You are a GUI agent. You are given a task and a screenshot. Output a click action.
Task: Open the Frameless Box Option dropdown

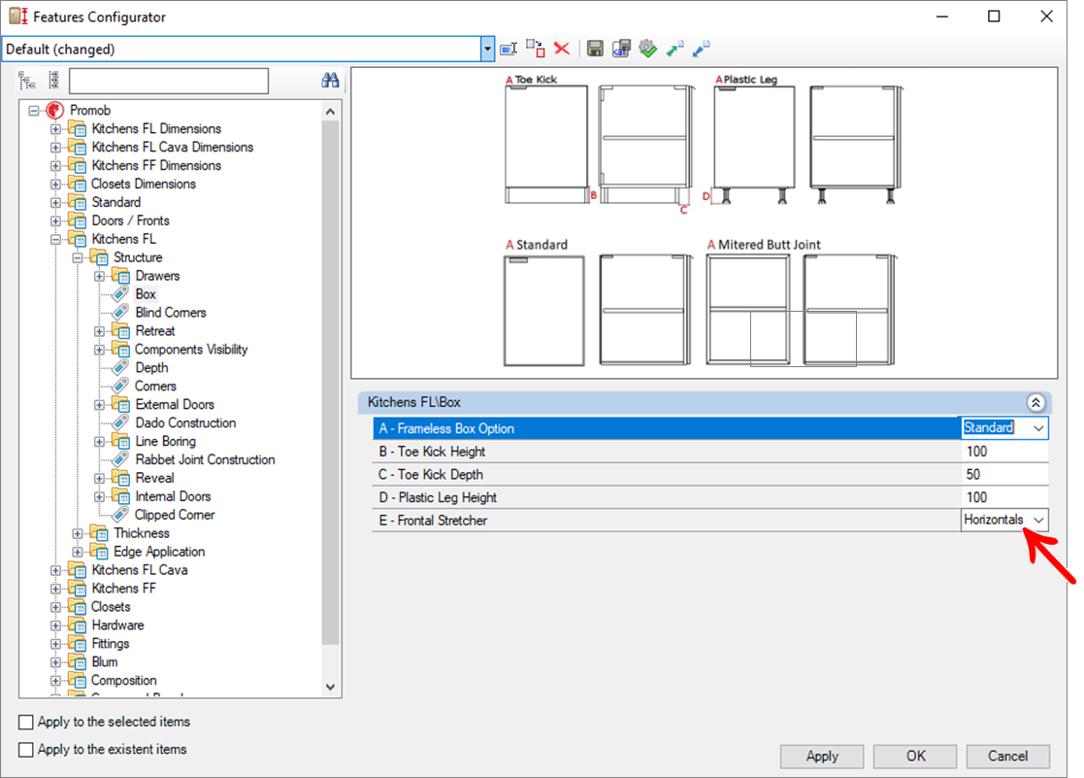click(1038, 428)
